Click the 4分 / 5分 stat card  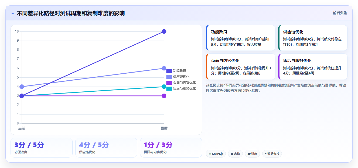click(106, 148)
